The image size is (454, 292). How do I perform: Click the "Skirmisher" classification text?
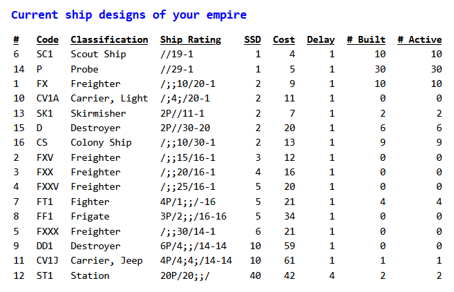click(x=98, y=113)
